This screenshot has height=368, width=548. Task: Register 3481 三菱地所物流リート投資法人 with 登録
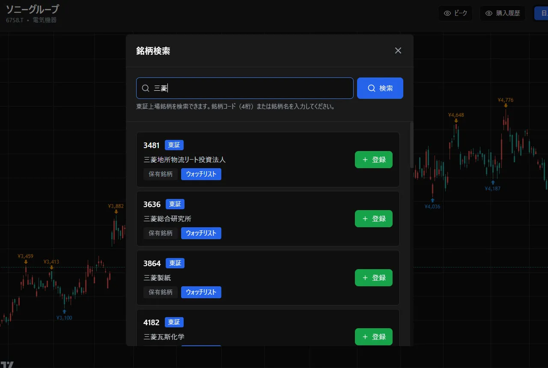tap(374, 160)
